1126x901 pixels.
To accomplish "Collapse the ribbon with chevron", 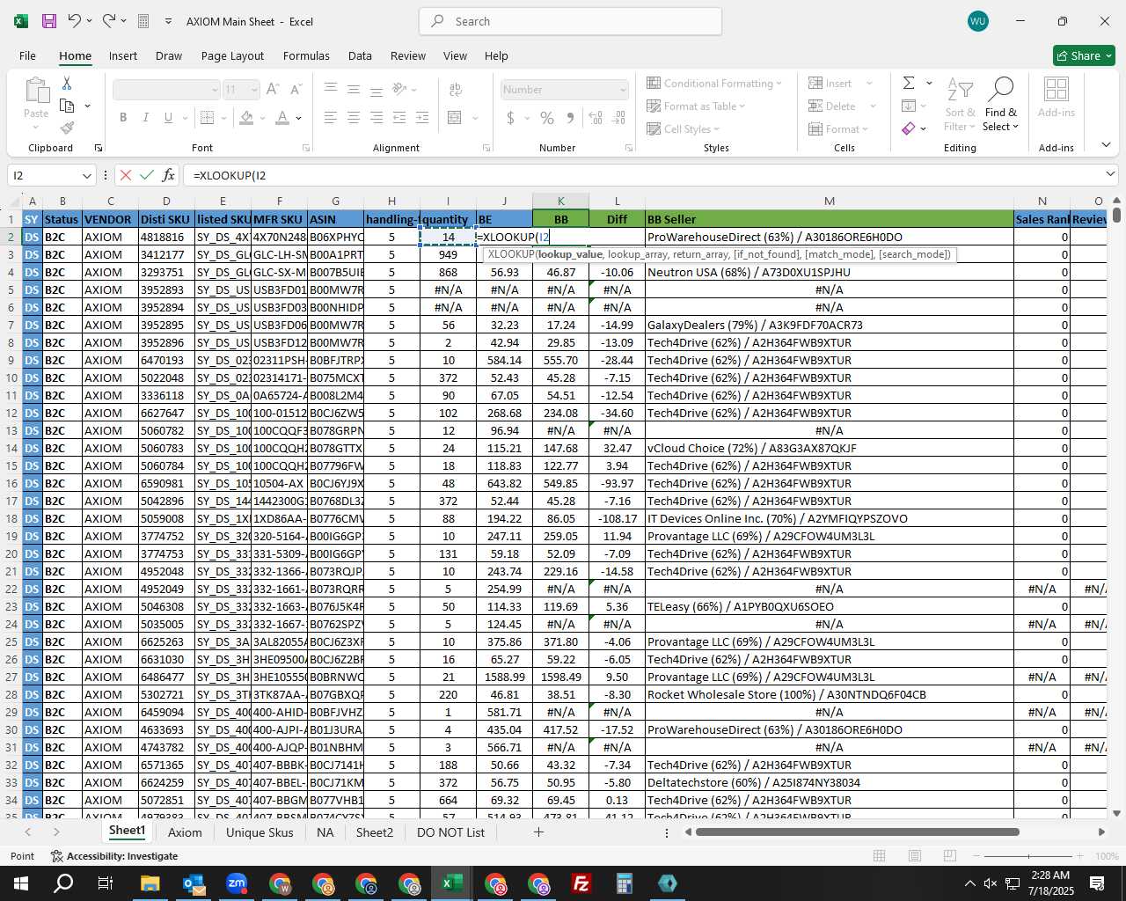I will (x=1106, y=144).
